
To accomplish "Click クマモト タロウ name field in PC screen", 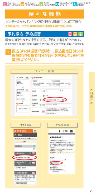I will point(59,105).
